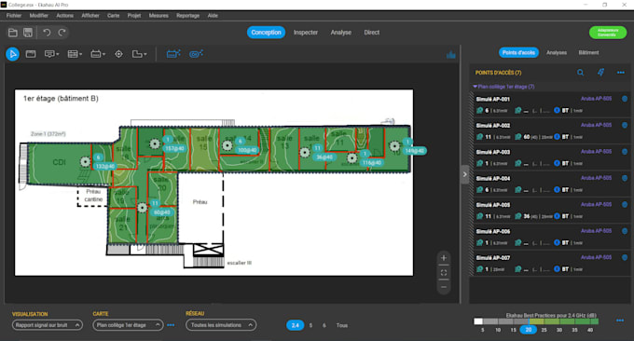Collapse the right side panel with the arrow handle

(465, 174)
